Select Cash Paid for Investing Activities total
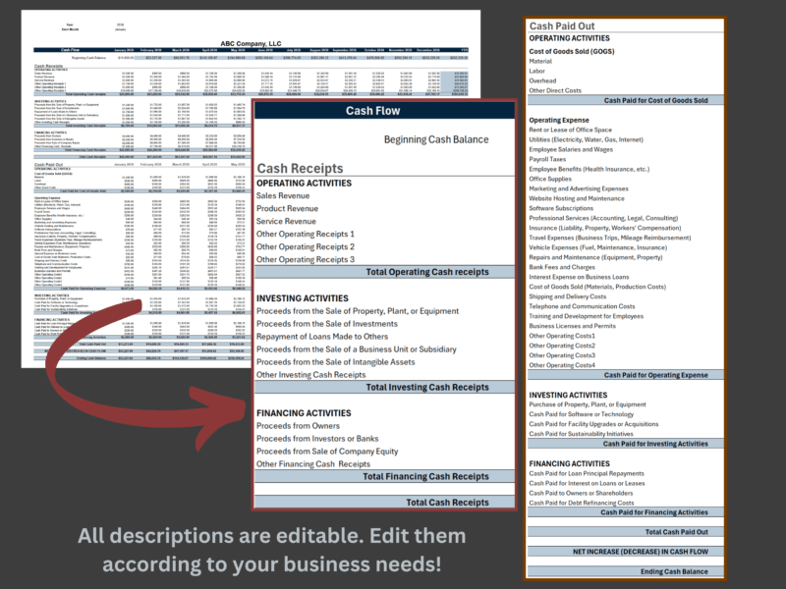 point(626,444)
